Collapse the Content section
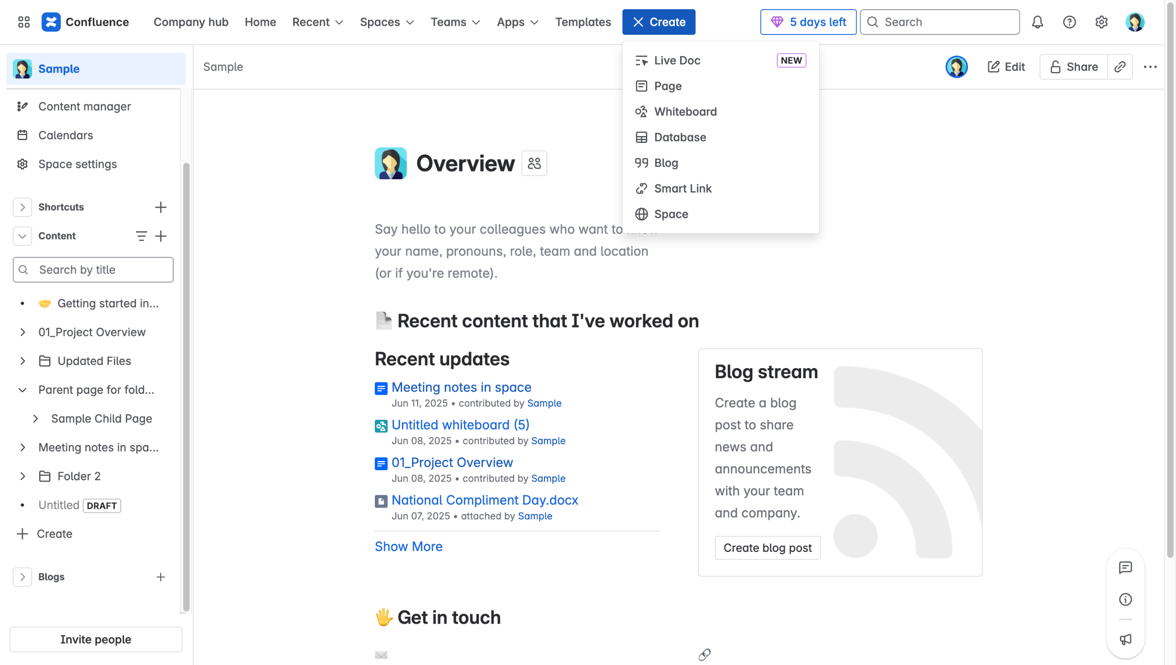 click(x=23, y=236)
